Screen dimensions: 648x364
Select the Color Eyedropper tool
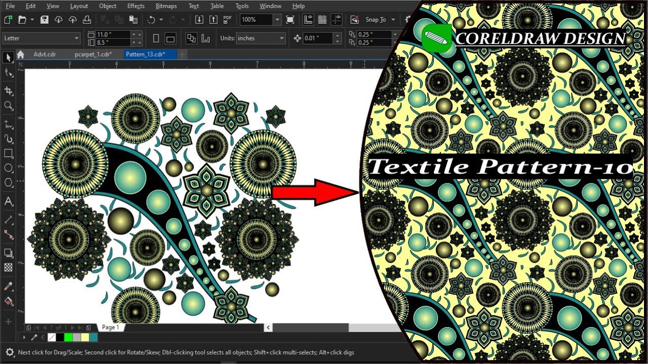click(x=8, y=286)
